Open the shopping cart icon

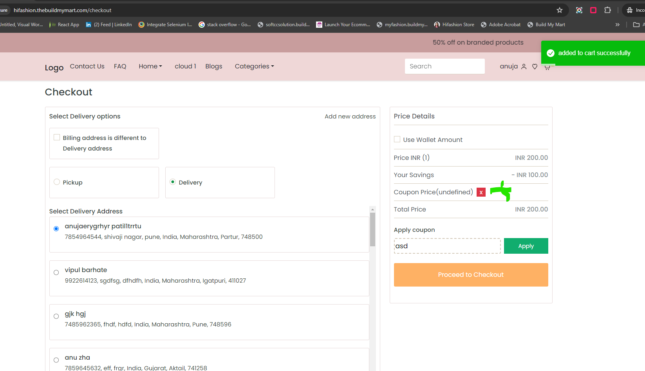point(547,67)
